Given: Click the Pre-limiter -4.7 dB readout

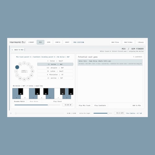Looking at the screenshot, I should coord(134,113).
